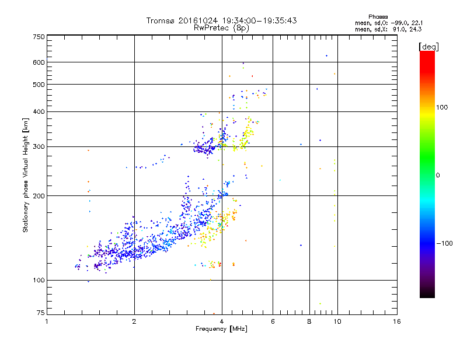Click the y-axis tick label '75'
467x350 pixels.
pyautogui.click(x=41, y=313)
